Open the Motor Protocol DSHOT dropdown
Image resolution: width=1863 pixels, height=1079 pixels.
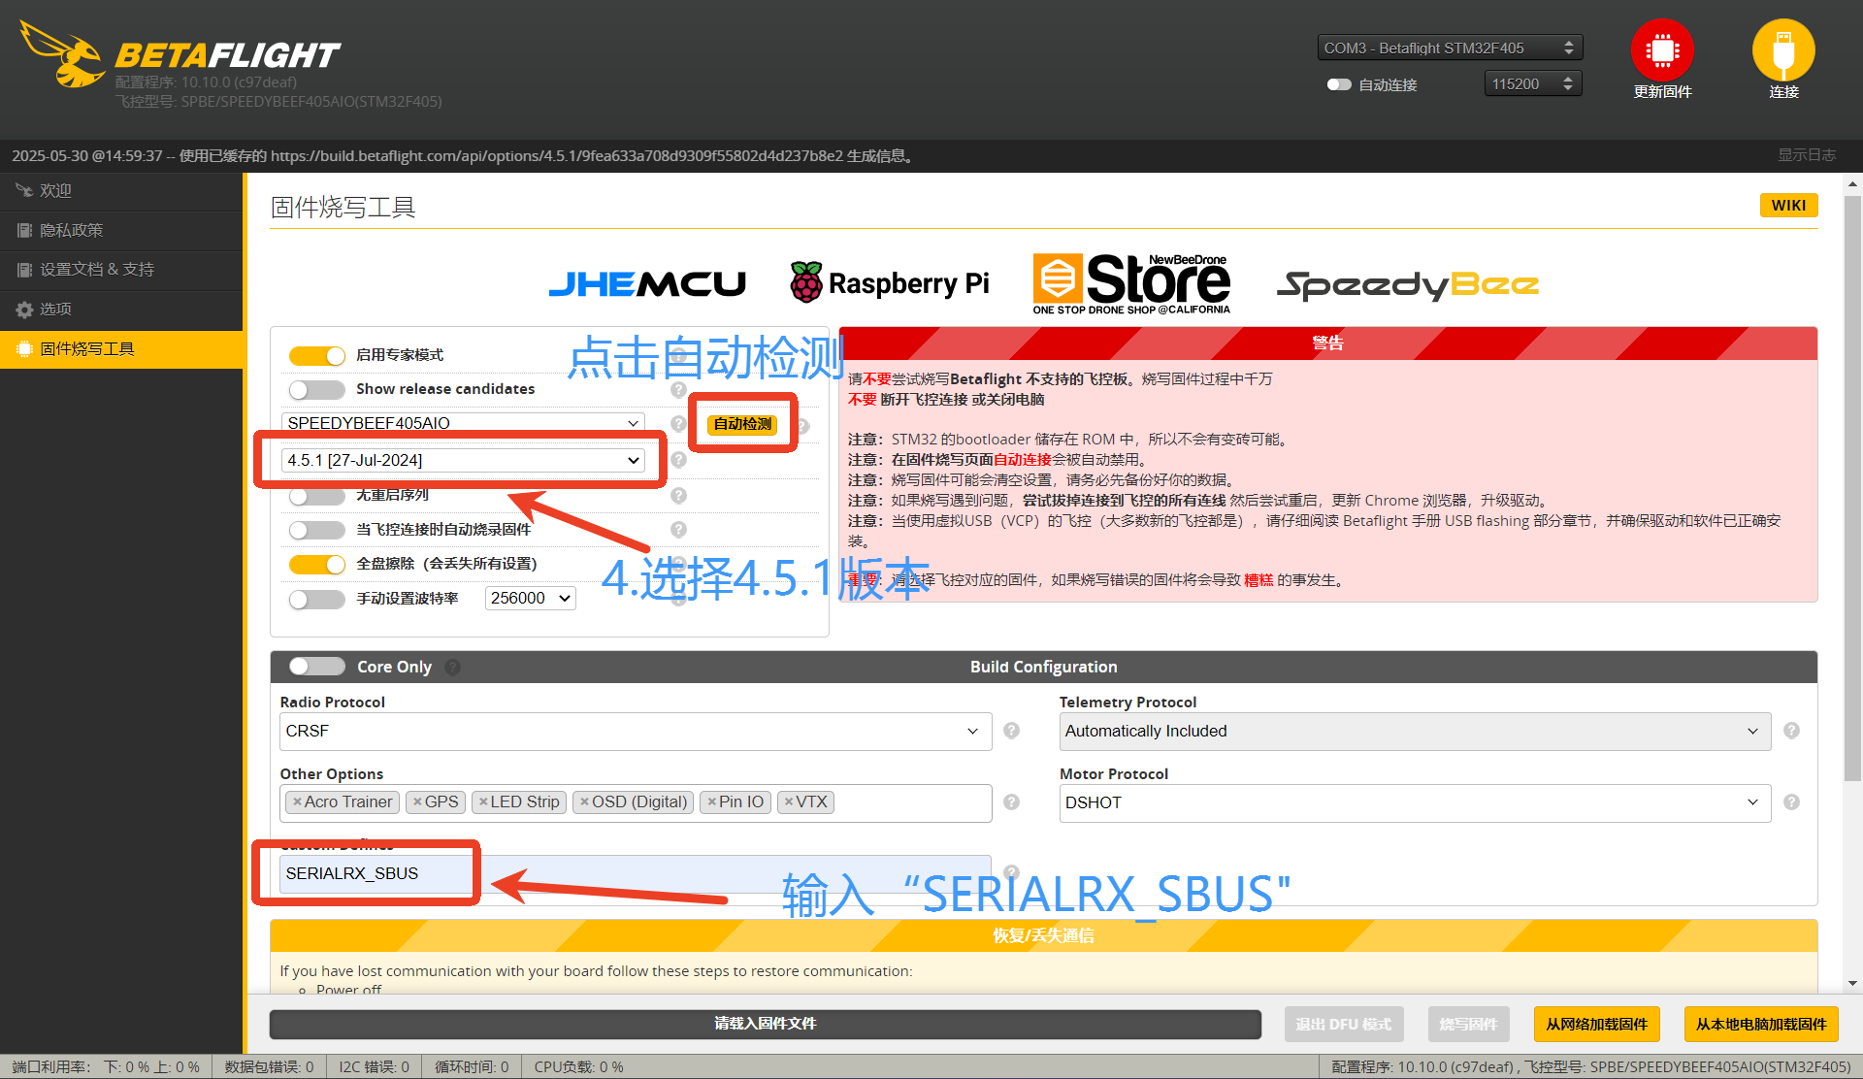1415,802
